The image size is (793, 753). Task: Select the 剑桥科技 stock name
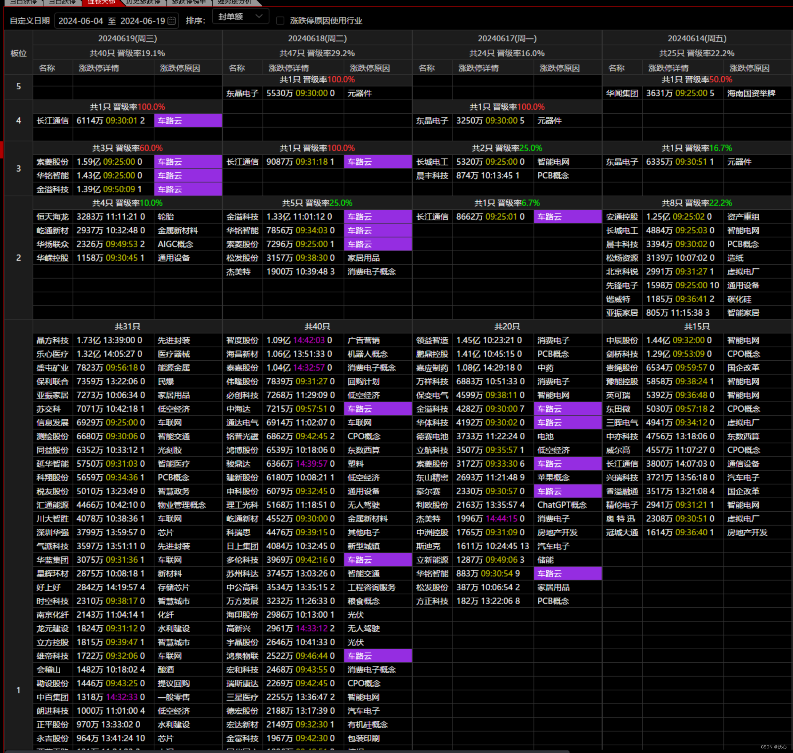[x=622, y=354]
